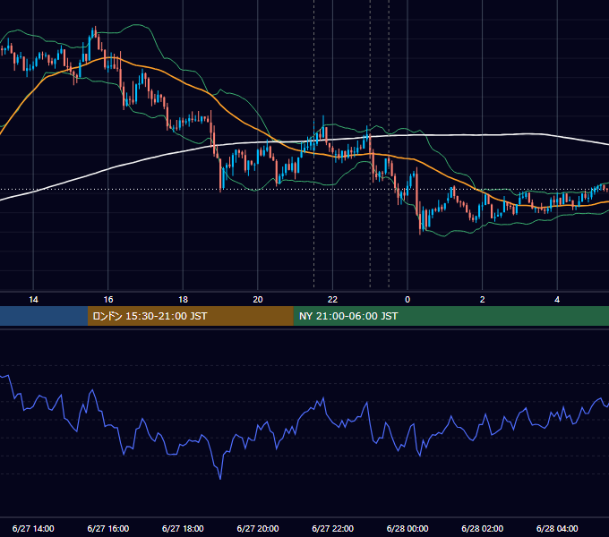
Task: Click the 2 hour axis label
Action: click(x=483, y=300)
